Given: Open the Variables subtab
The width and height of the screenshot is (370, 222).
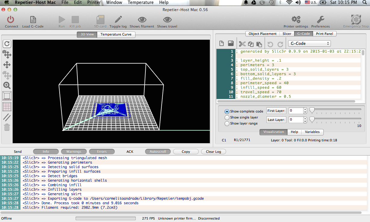Looking at the screenshot, I should click(312, 132).
